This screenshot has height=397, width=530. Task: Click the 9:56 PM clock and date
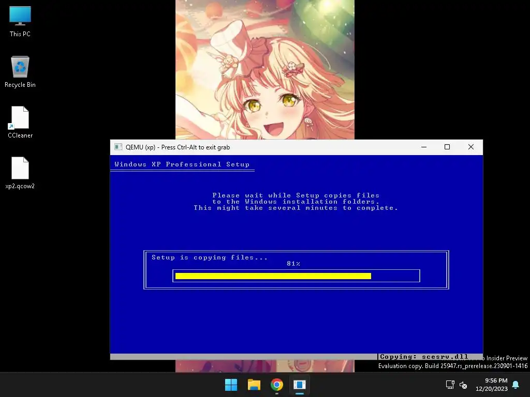click(492, 385)
